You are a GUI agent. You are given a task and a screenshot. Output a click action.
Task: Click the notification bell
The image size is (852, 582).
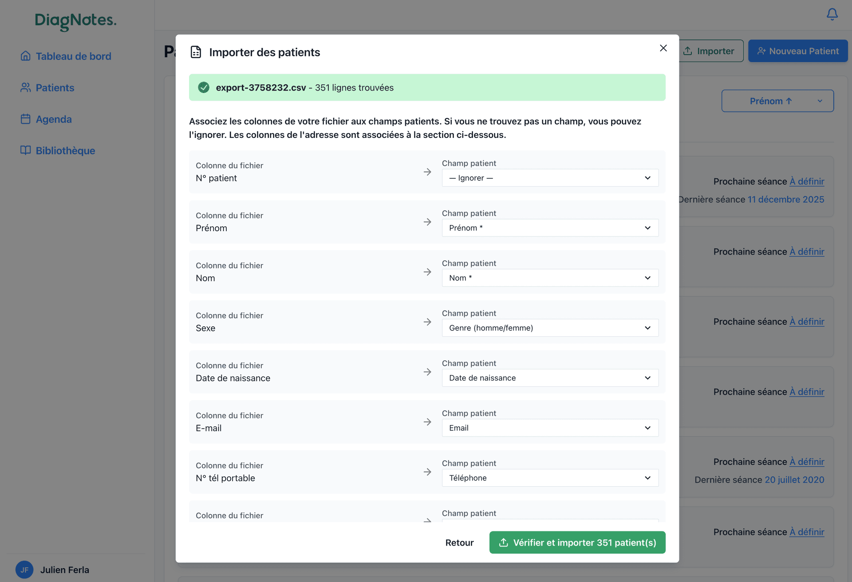pyautogui.click(x=832, y=14)
